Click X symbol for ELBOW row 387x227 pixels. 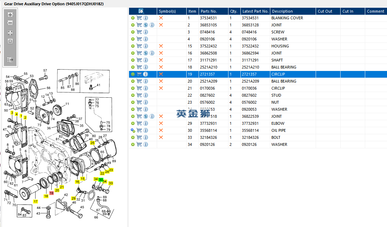161,123
